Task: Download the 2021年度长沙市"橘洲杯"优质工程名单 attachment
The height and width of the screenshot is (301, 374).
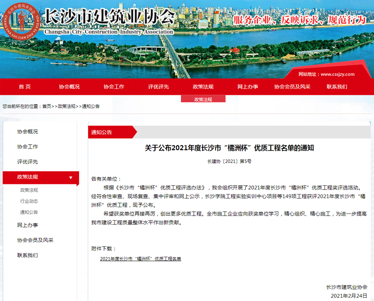Action: tap(141, 259)
